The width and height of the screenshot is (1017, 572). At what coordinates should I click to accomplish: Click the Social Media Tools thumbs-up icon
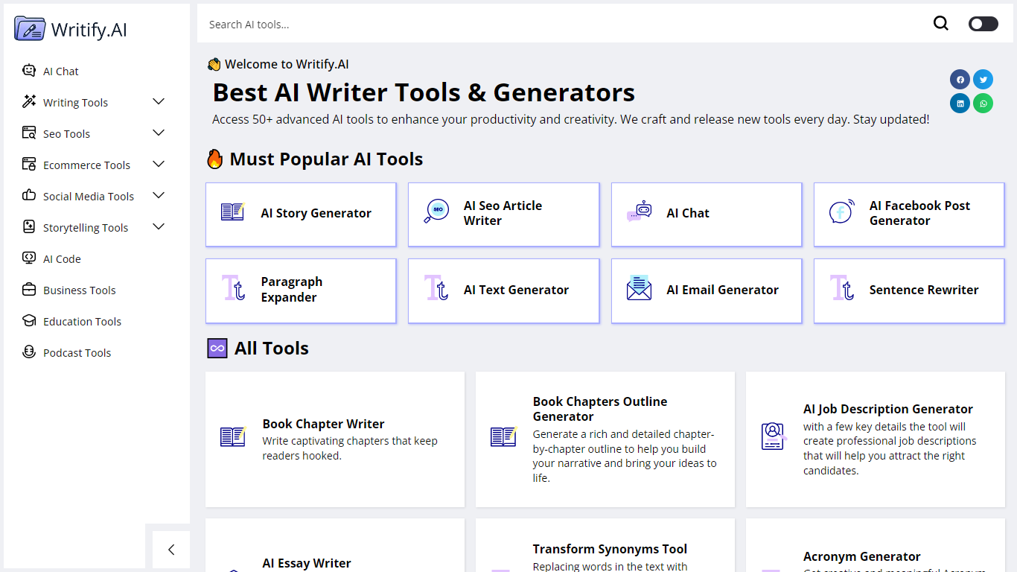point(29,196)
